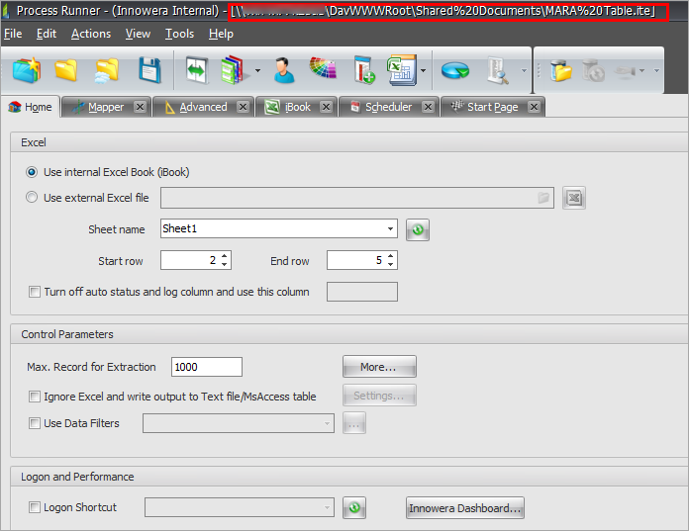This screenshot has height=531, width=689.
Task: Check the Use Data Filters box
Action: [x=35, y=423]
